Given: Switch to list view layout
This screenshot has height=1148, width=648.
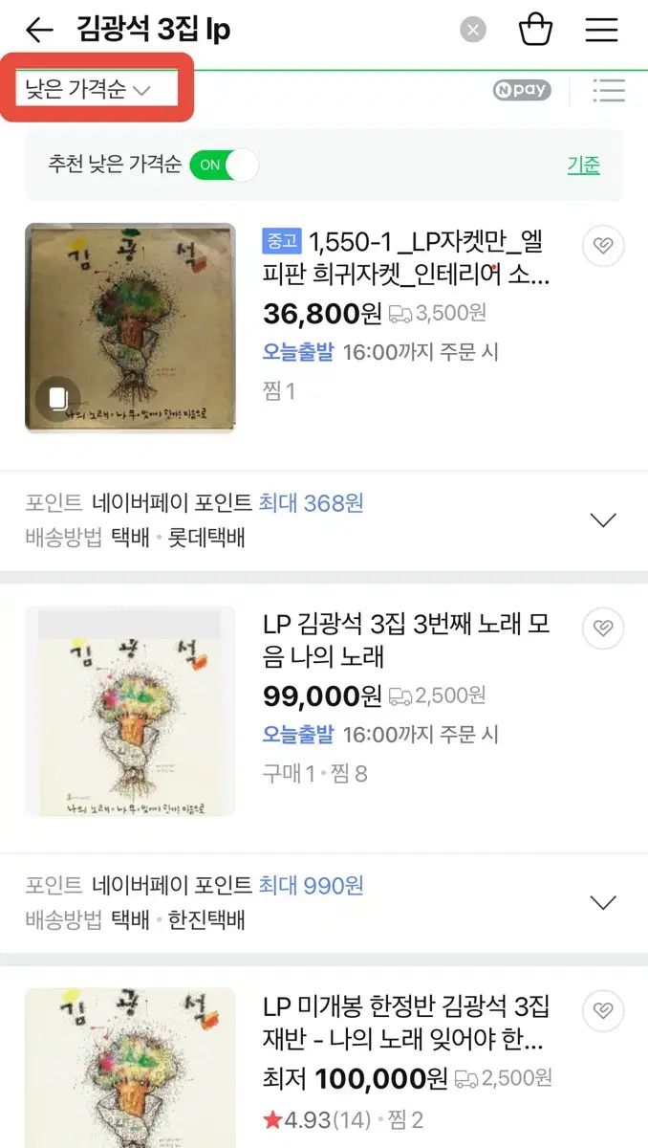Looking at the screenshot, I should (x=609, y=91).
